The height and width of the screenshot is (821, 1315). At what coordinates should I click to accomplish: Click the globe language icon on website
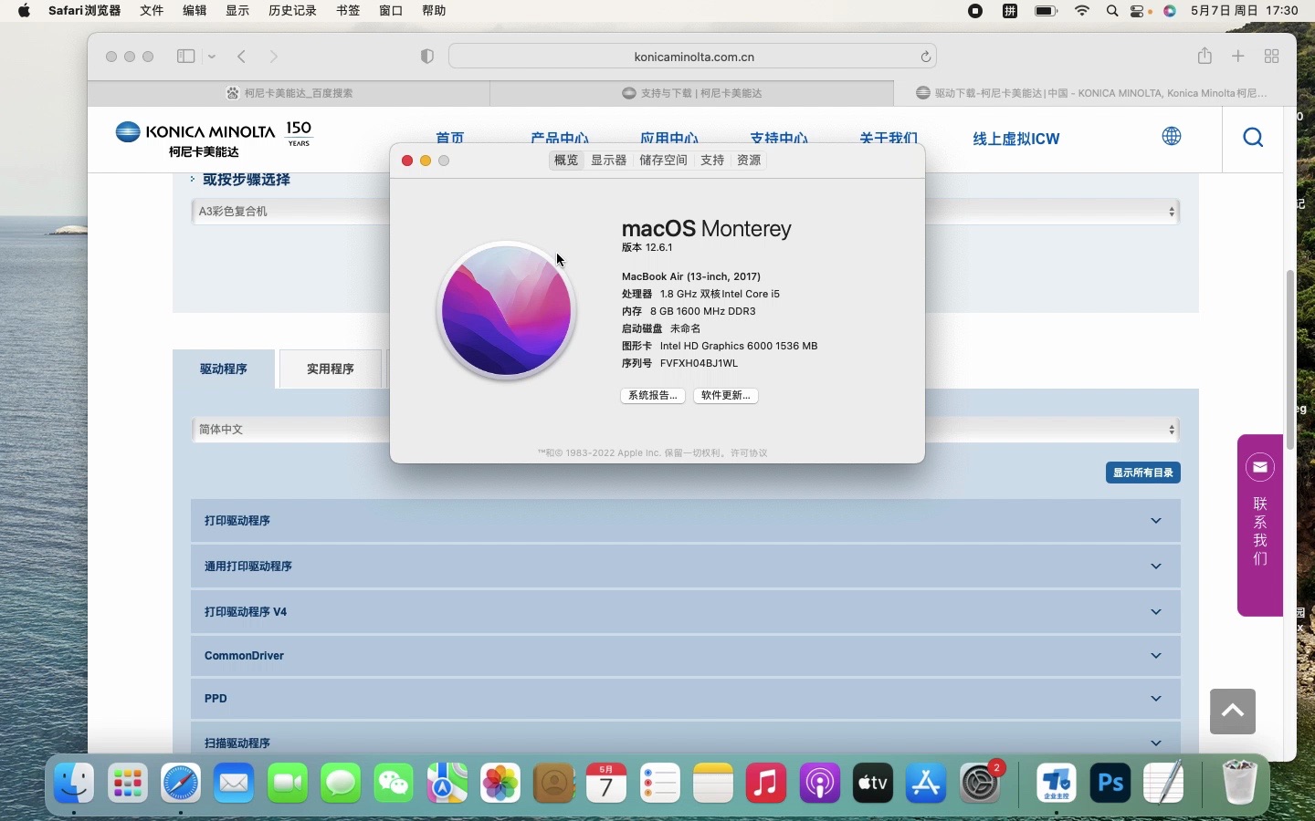tap(1172, 136)
